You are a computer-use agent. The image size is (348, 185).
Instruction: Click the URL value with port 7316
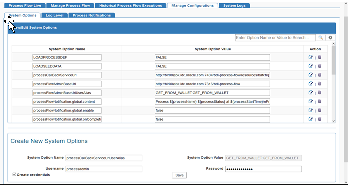coord(213,84)
